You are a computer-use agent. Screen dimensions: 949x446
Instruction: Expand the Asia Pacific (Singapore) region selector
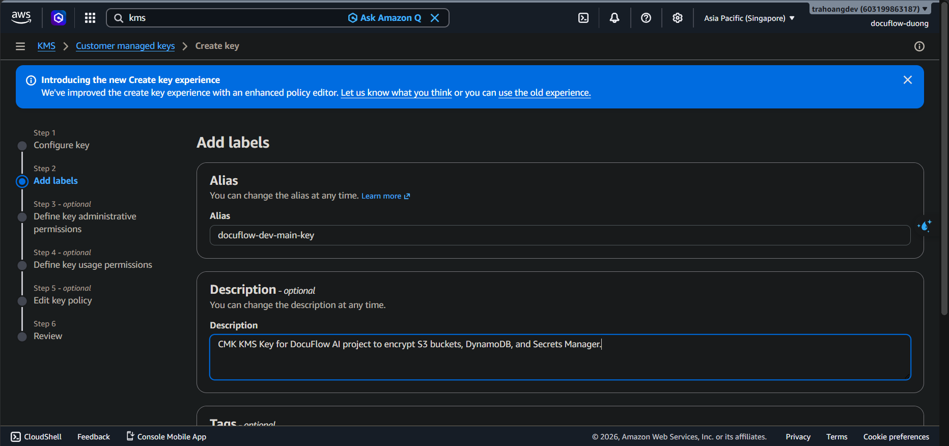pyautogui.click(x=749, y=18)
